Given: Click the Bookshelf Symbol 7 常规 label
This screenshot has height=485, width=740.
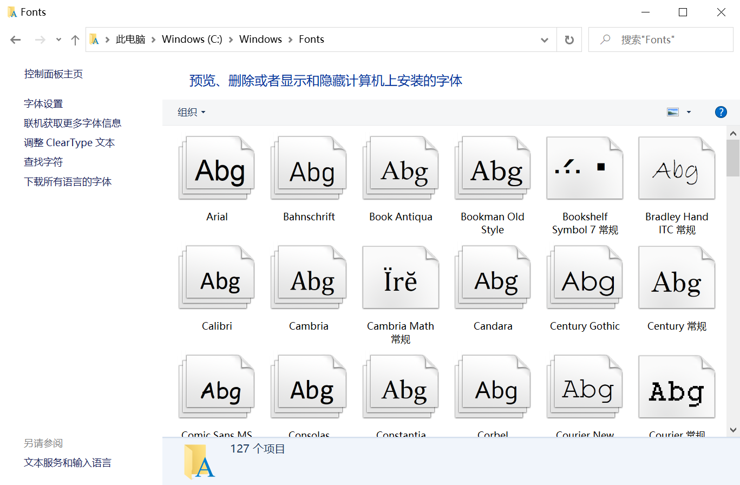Looking at the screenshot, I should (x=585, y=223).
